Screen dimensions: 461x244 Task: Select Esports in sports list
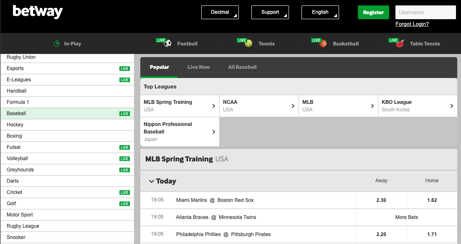(x=67, y=68)
